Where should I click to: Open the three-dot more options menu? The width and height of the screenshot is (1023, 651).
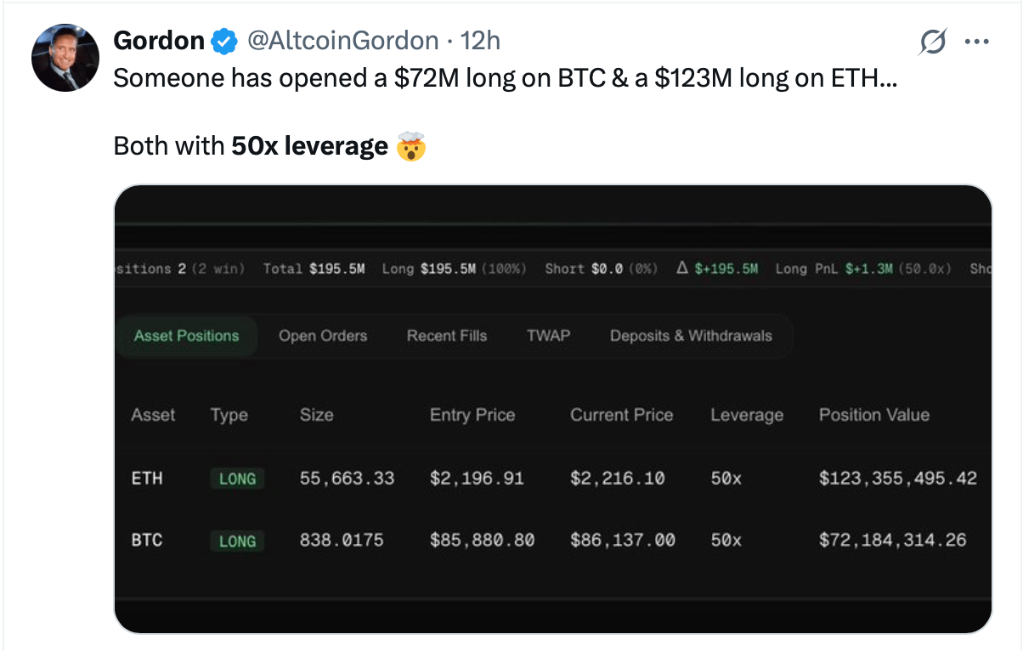[x=977, y=42]
